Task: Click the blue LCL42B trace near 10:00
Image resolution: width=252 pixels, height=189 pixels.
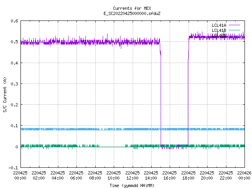Action: (113, 129)
